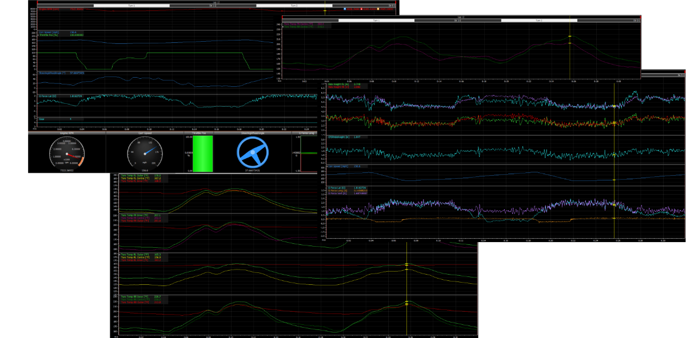Click Tyre Temp FL Outer legend label
The height and width of the screenshot is (338, 686).
(135, 175)
